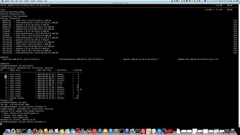Click 'yum history rollback 12' command

pos(34,106)
